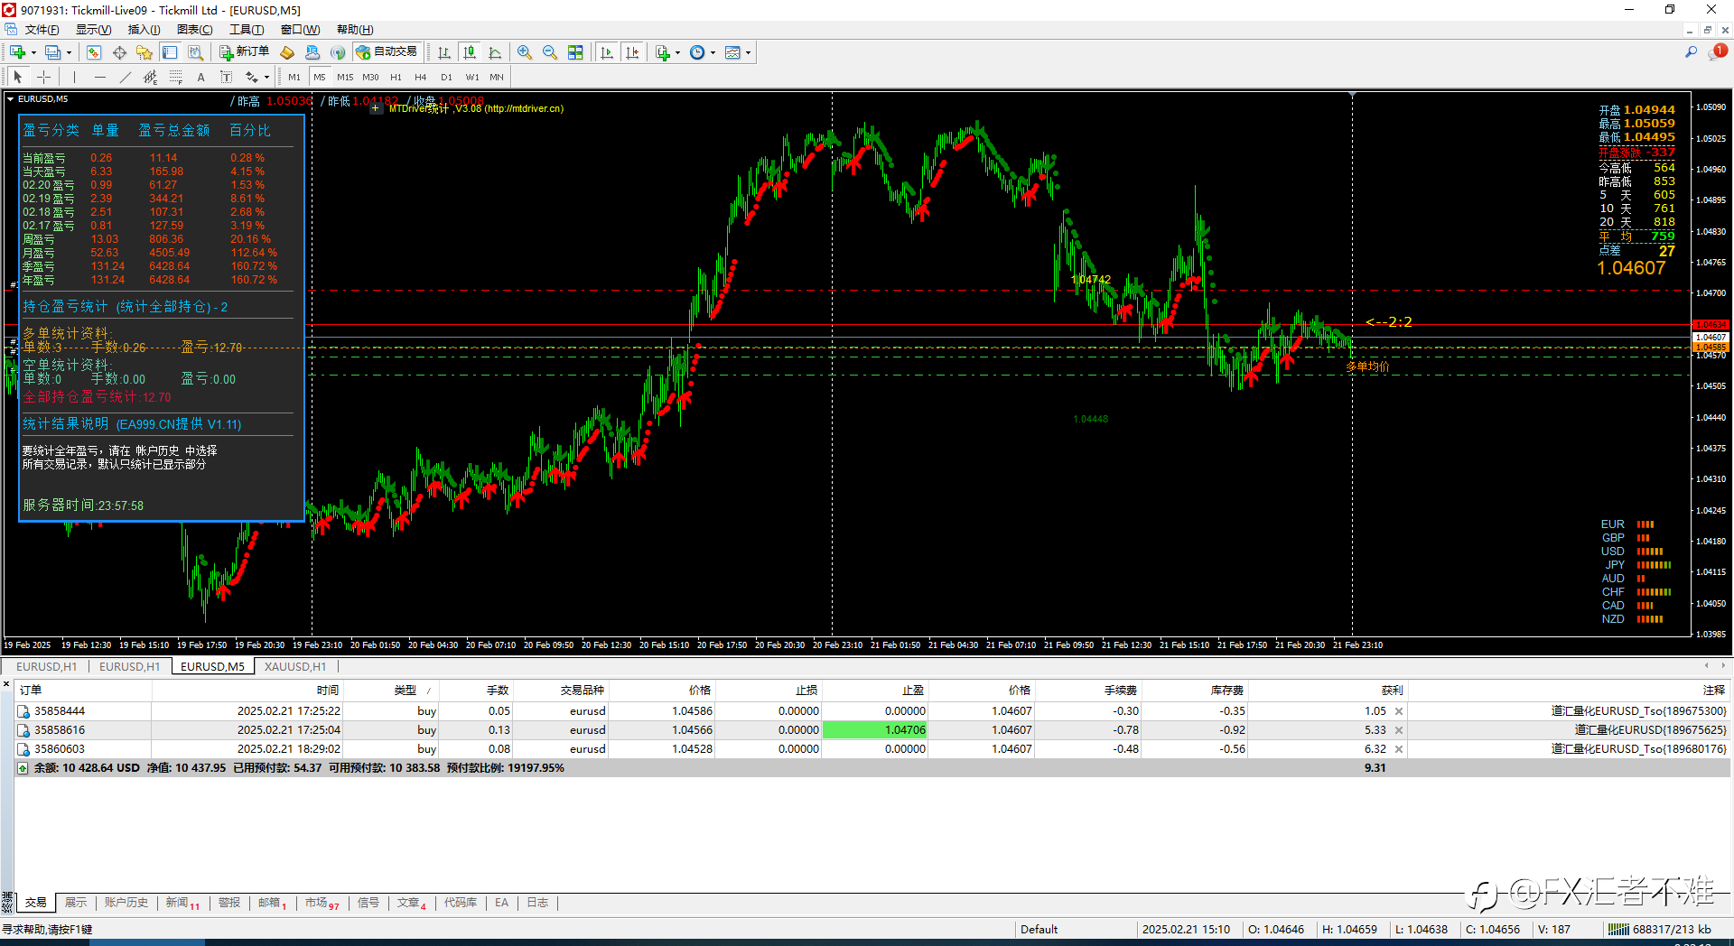
Task: Toggle the Terminal panel
Action: [x=170, y=52]
